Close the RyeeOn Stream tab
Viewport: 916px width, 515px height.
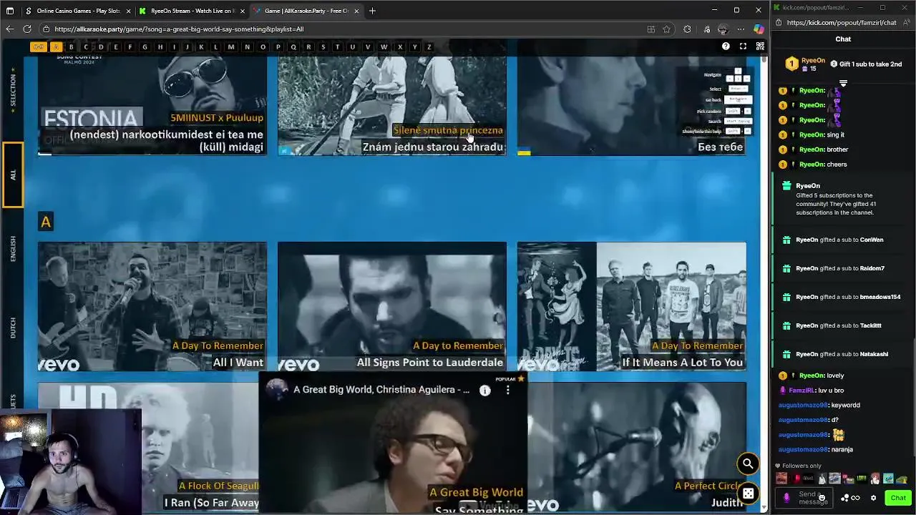243,11
